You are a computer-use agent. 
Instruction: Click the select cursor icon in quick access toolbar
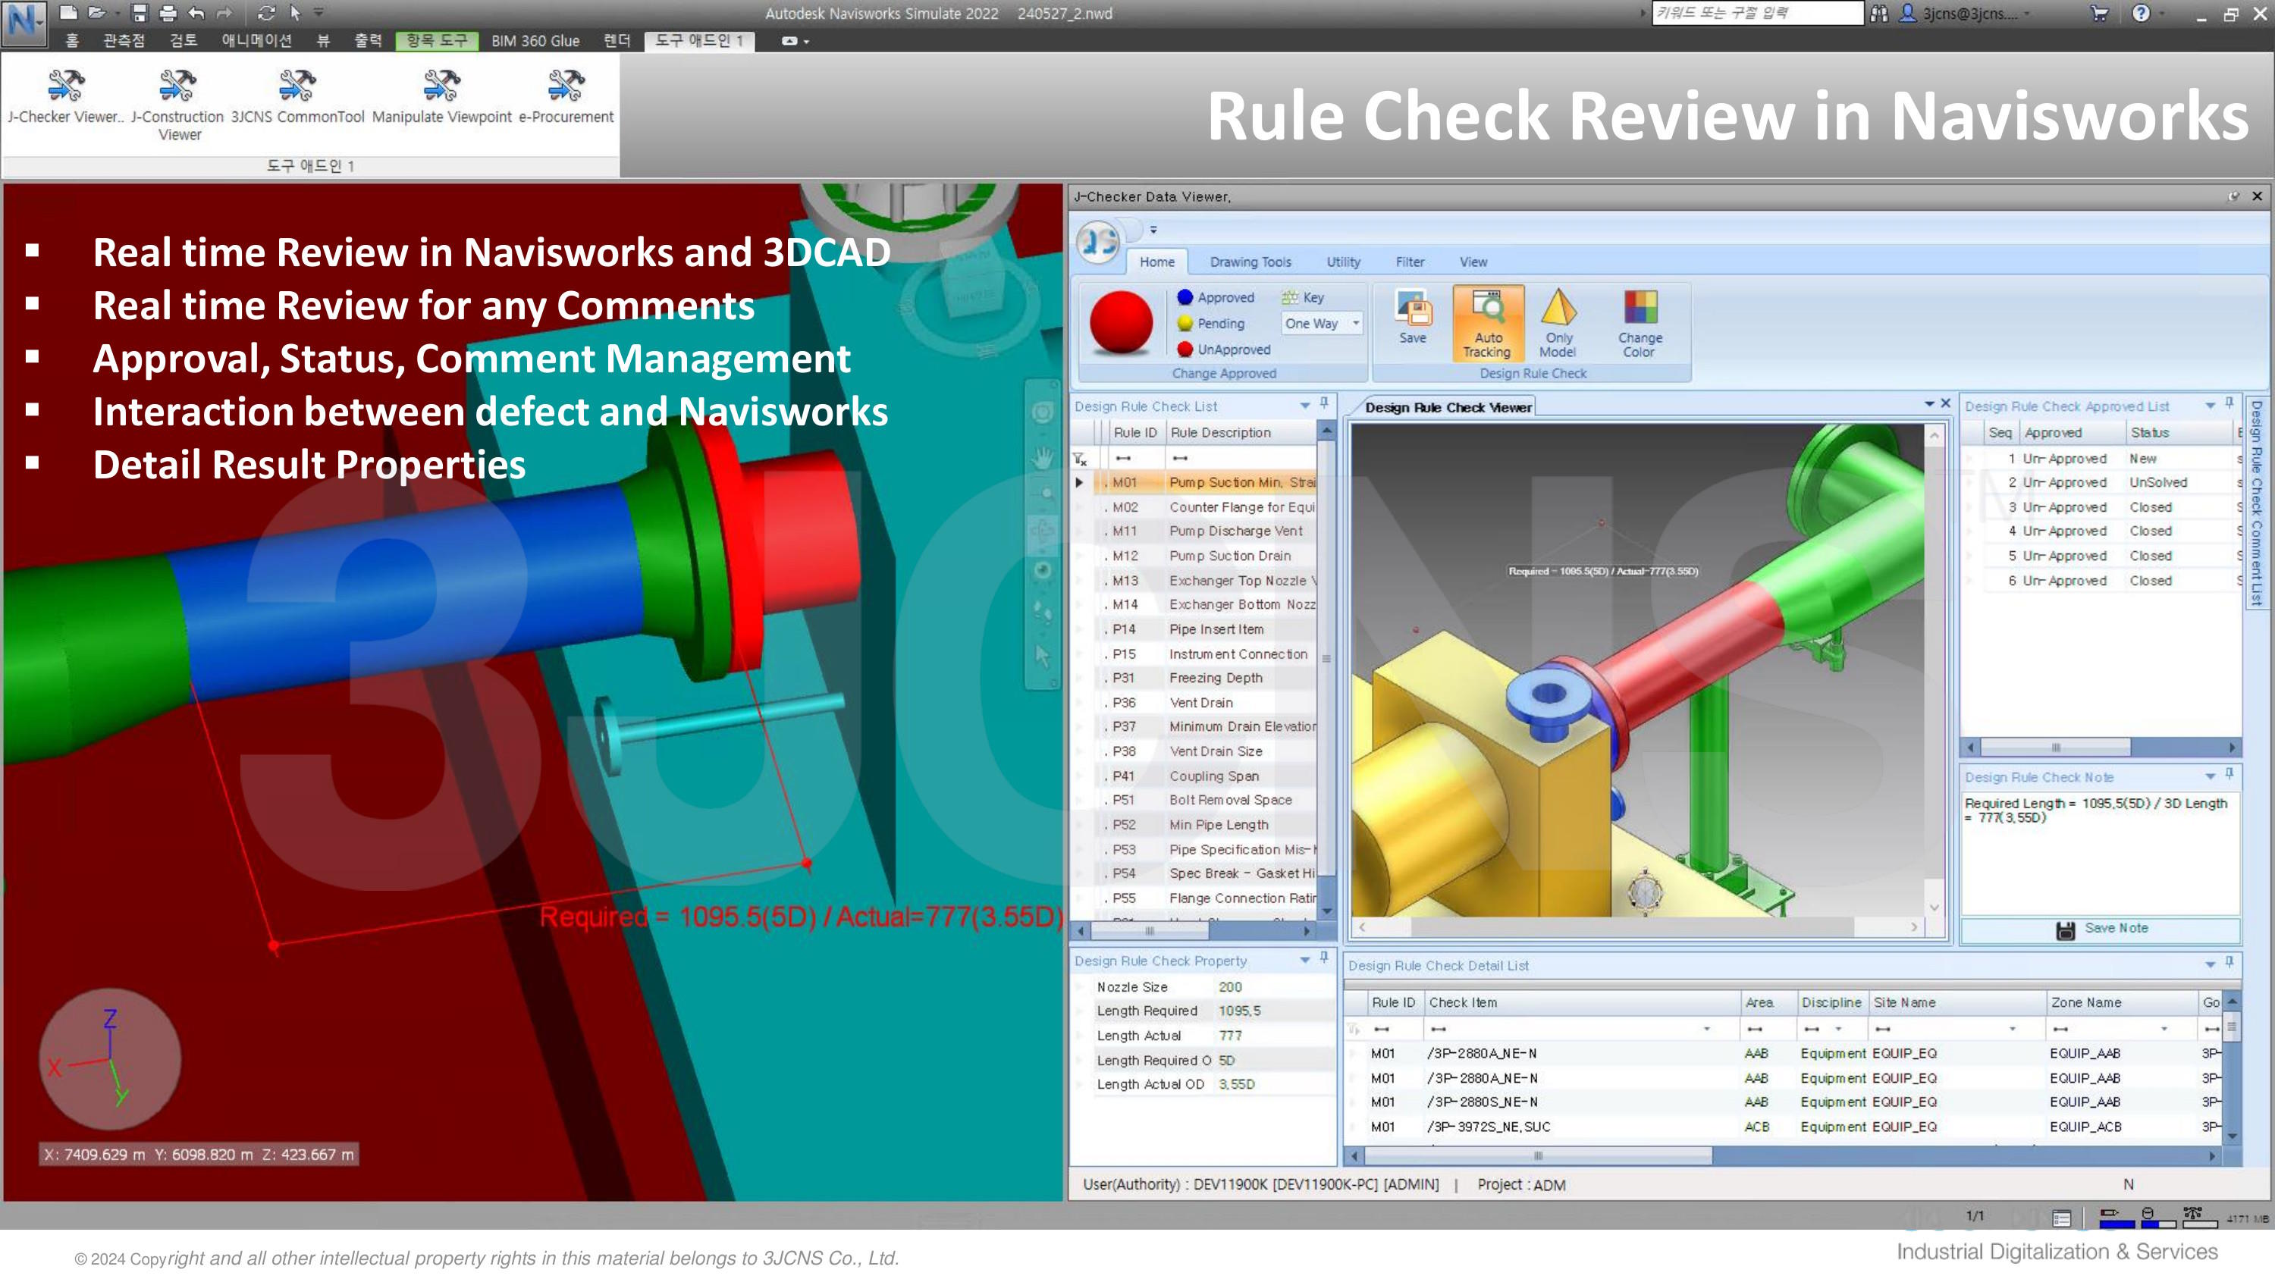295,13
